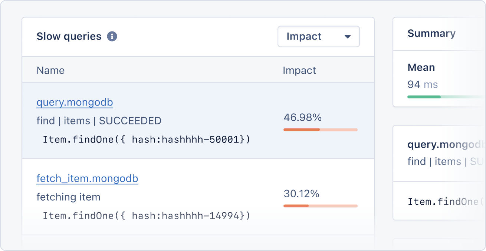Click the Slow queries info icon
486x251 pixels.
point(112,37)
